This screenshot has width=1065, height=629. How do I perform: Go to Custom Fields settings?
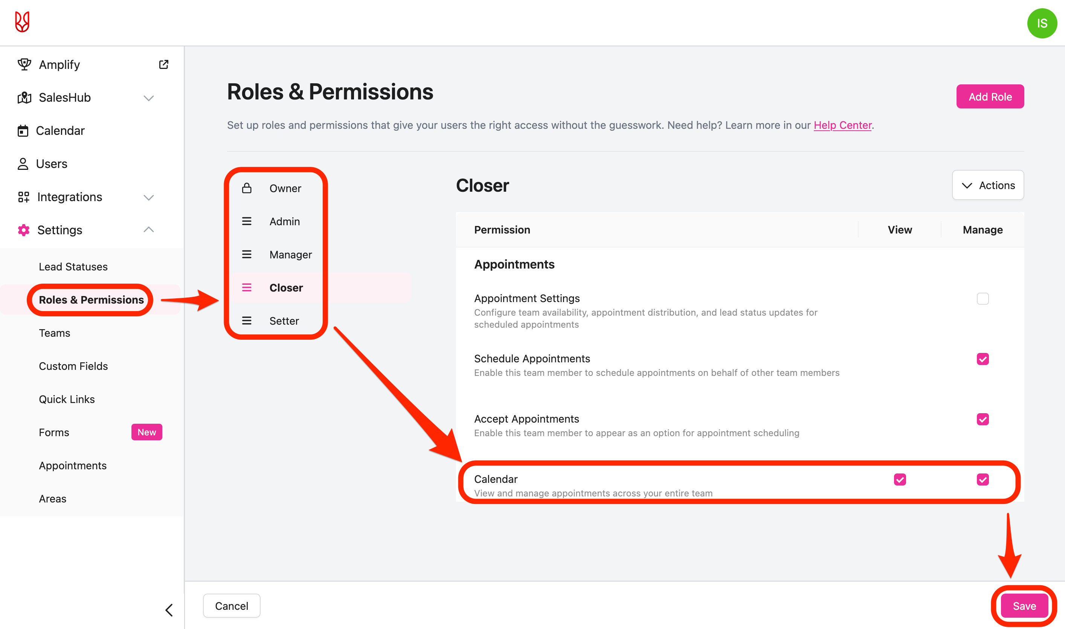pyautogui.click(x=73, y=366)
